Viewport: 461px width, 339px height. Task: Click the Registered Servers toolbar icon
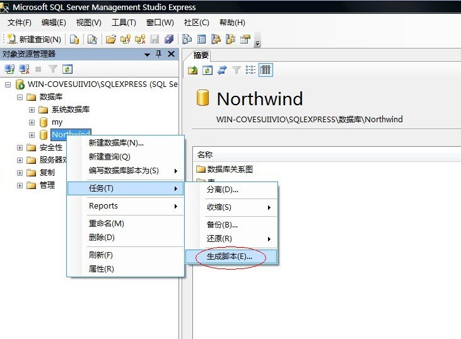point(187,39)
